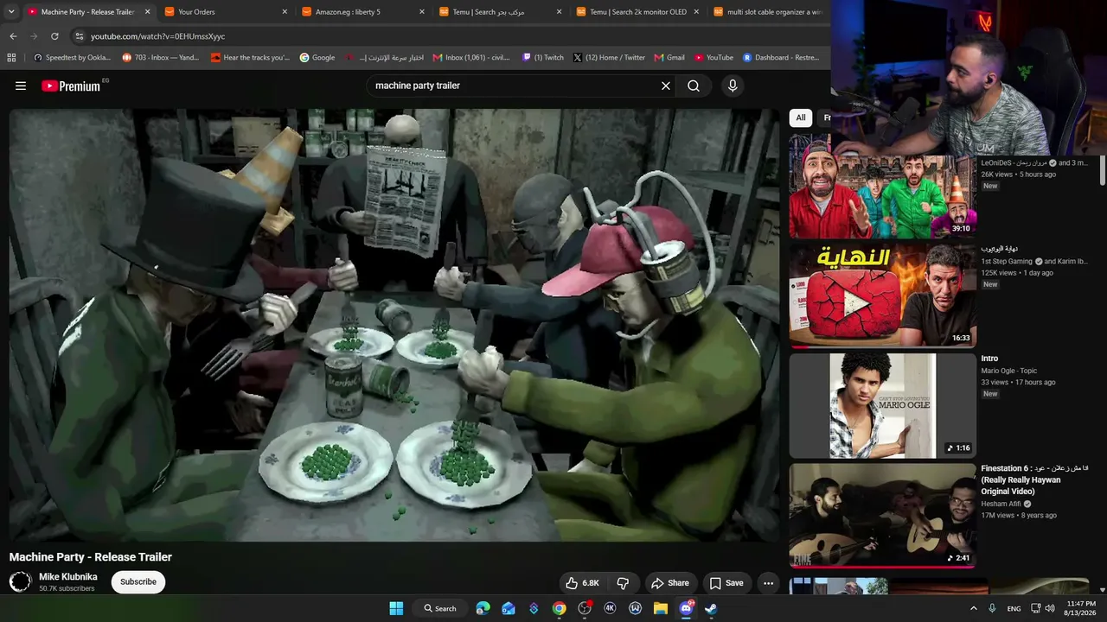
Task: Open the 4K app on the taskbar
Action: pyautogui.click(x=610, y=608)
